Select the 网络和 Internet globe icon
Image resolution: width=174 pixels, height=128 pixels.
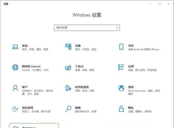(15, 68)
